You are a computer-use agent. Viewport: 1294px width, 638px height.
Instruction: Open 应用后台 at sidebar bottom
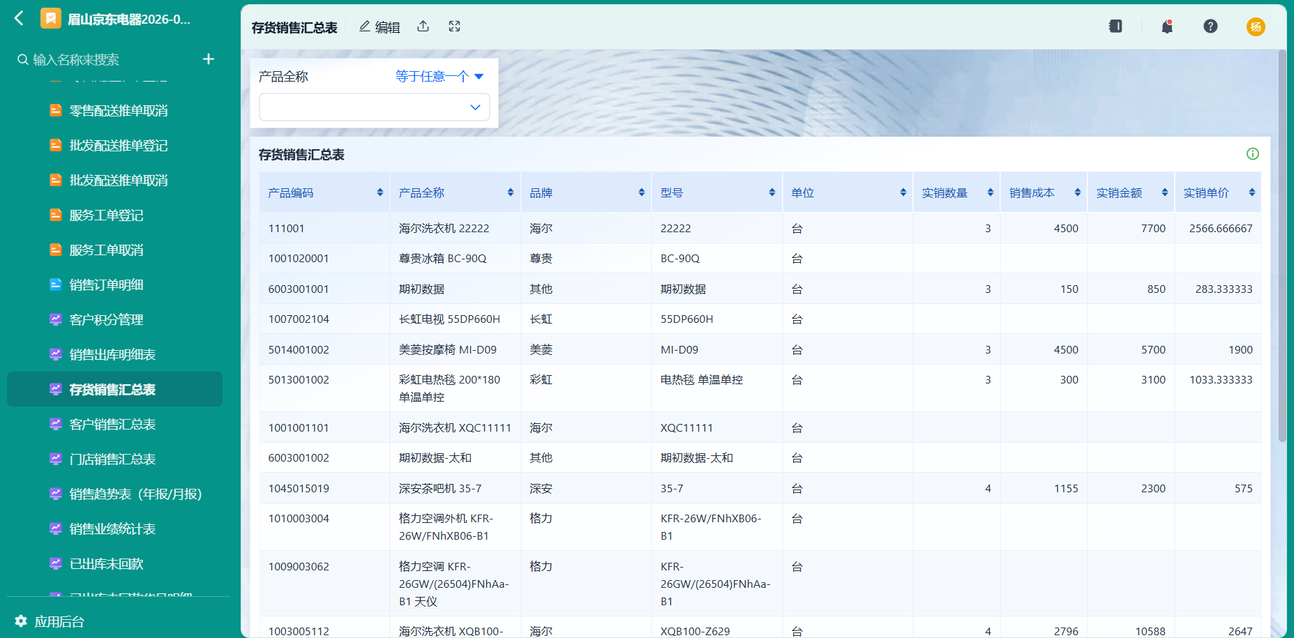tap(49, 621)
